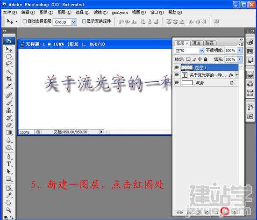Select the Healing Brush tool
Screen dimensions: 257x220
[x=9, y=95]
